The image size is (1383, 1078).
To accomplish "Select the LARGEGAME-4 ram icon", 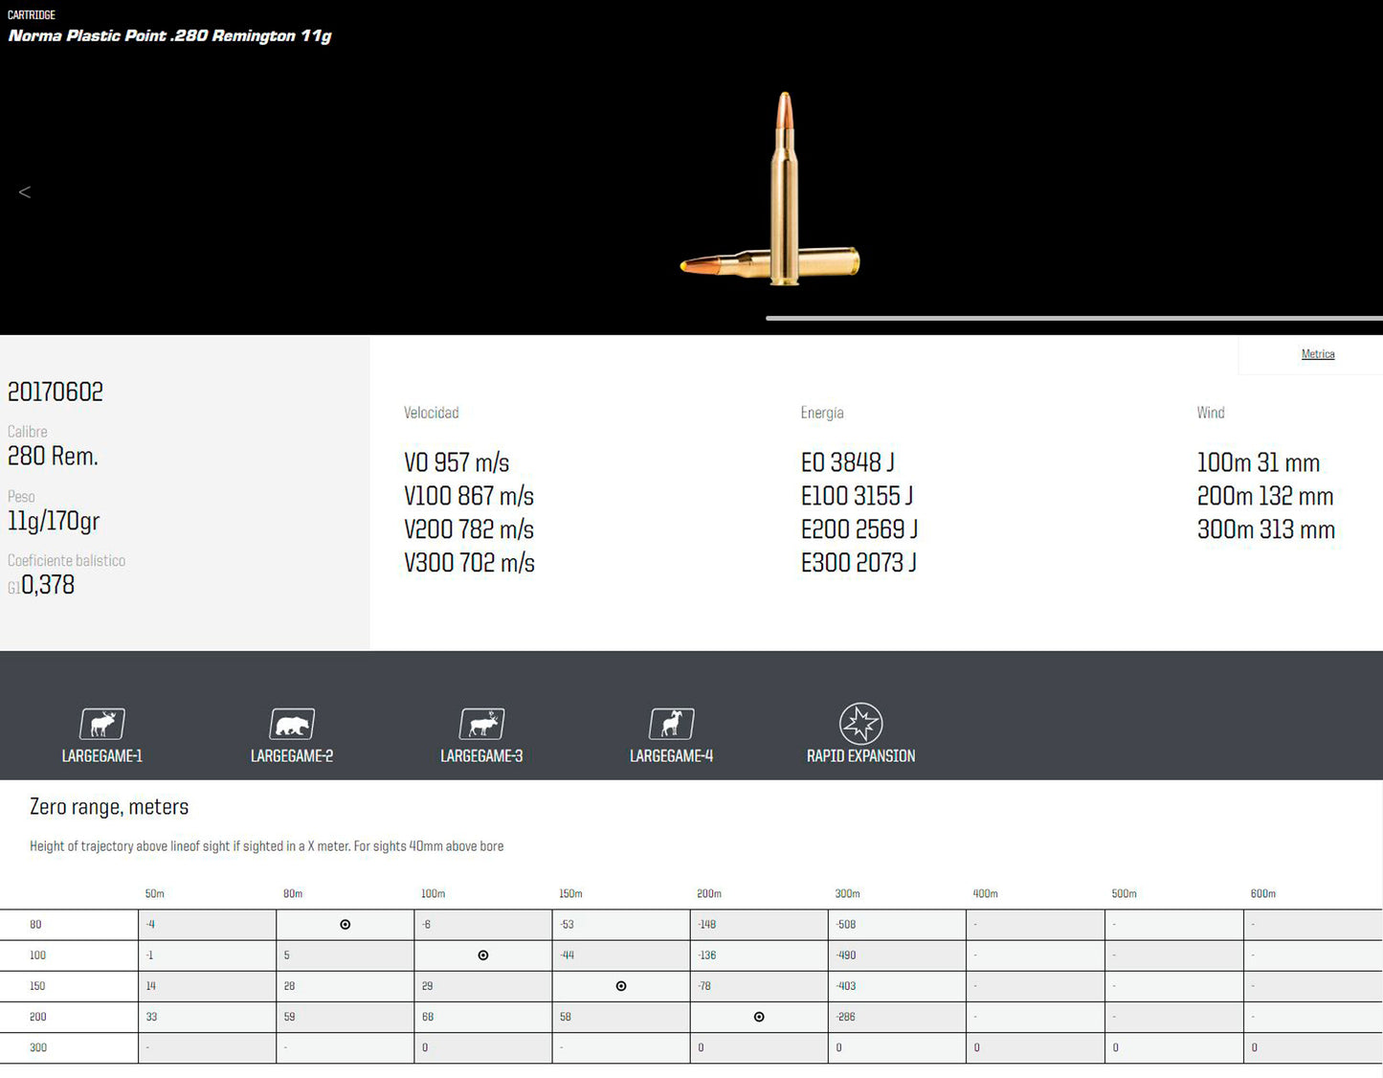I will tap(671, 724).
